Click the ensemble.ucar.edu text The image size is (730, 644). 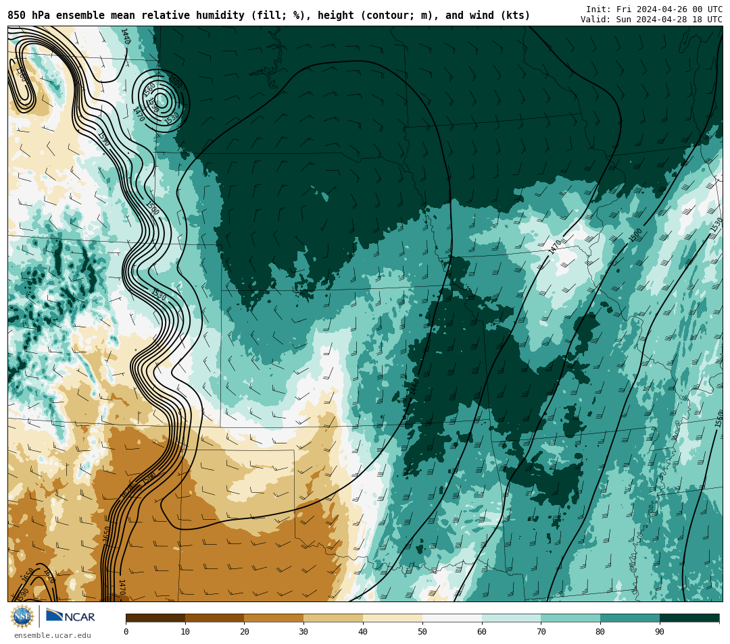(x=53, y=635)
